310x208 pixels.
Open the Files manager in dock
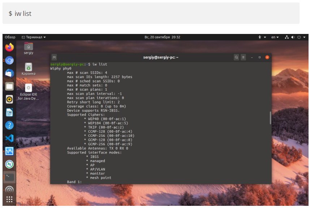9,86
